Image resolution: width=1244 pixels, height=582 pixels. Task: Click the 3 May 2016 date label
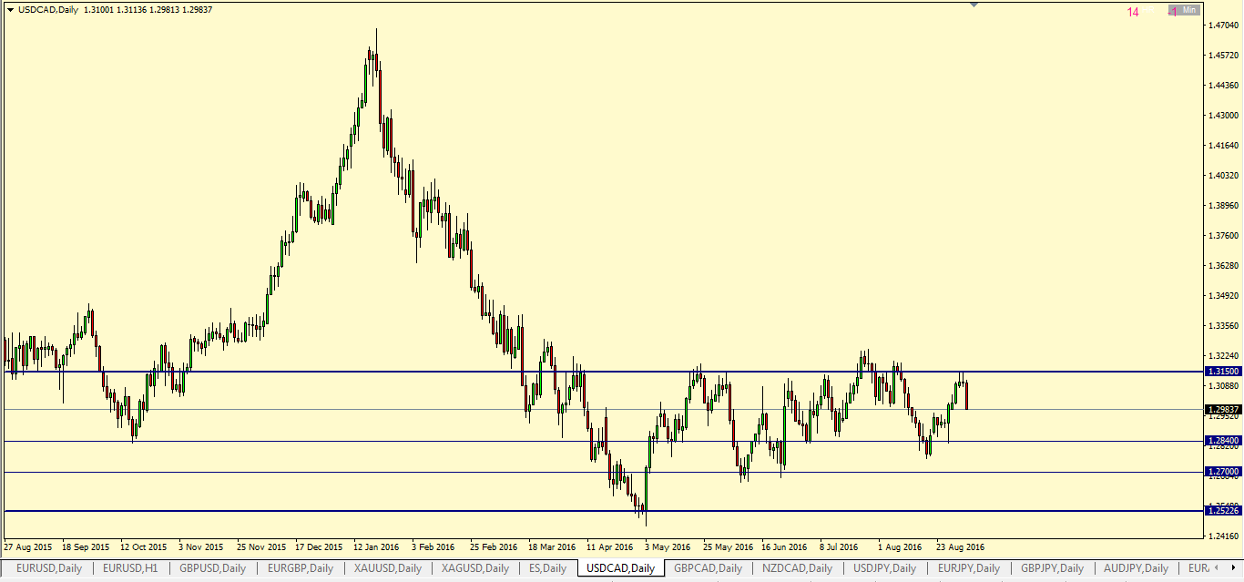[668, 547]
